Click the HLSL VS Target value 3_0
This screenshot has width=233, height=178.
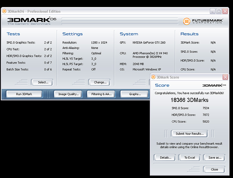click(x=94, y=59)
